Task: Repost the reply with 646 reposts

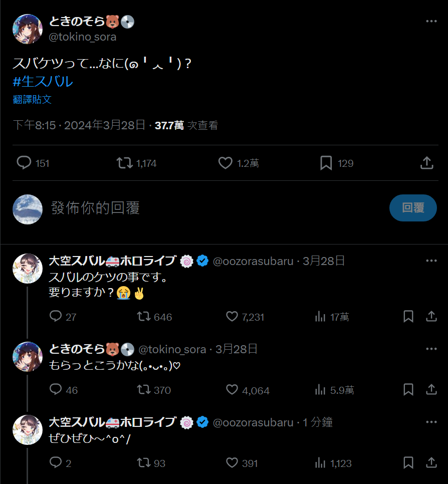Action: [x=143, y=317]
